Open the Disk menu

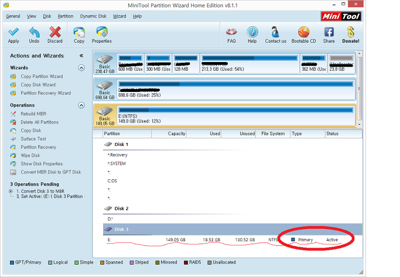point(47,16)
